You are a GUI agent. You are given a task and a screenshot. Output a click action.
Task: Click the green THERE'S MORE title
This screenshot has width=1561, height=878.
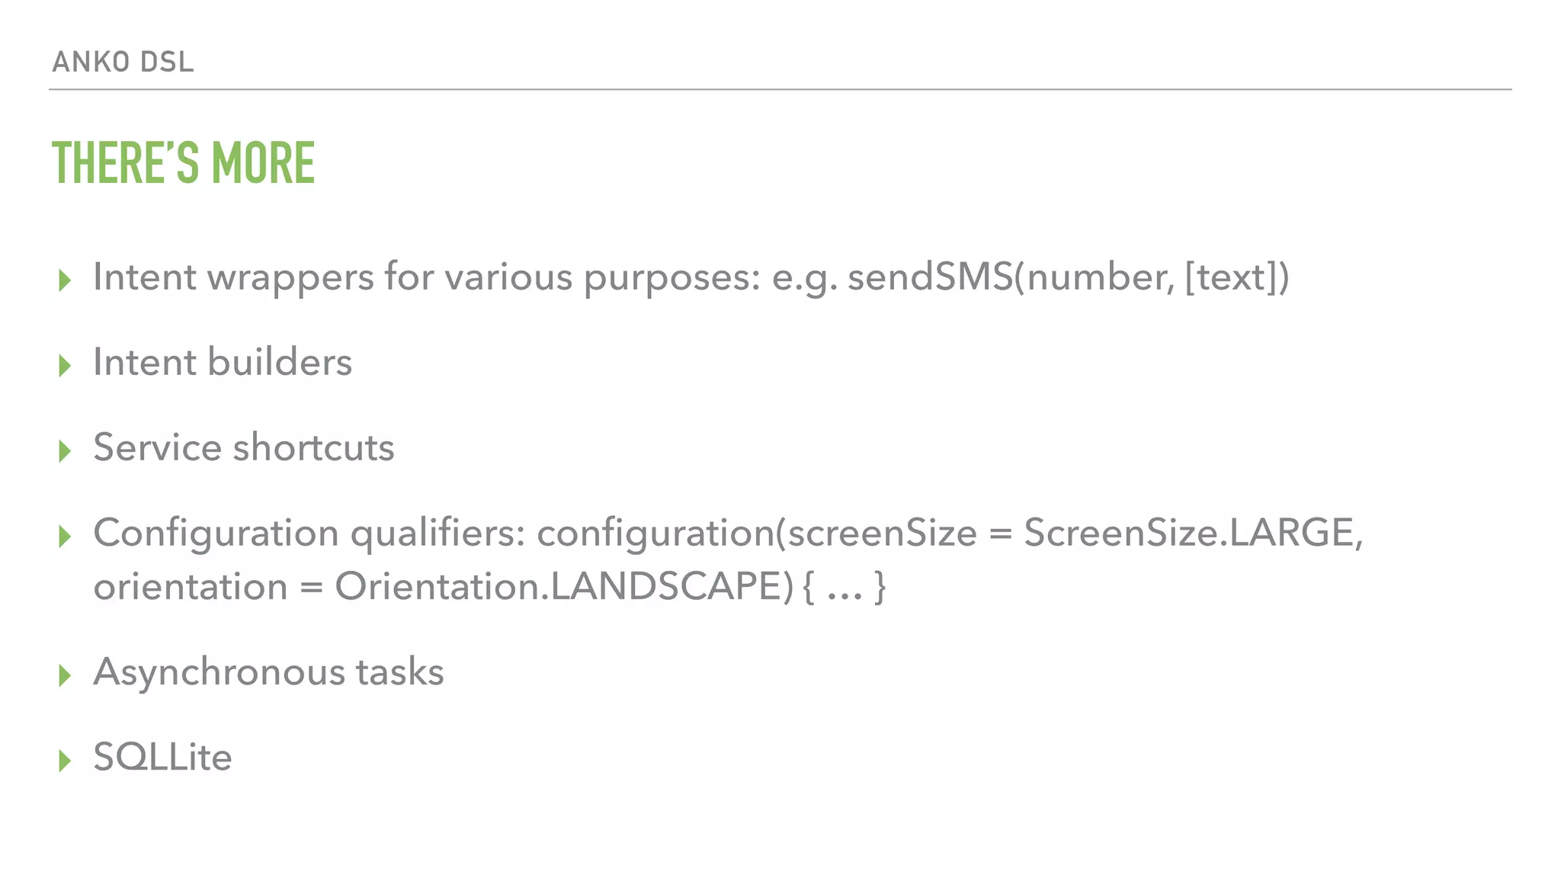(x=183, y=162)
